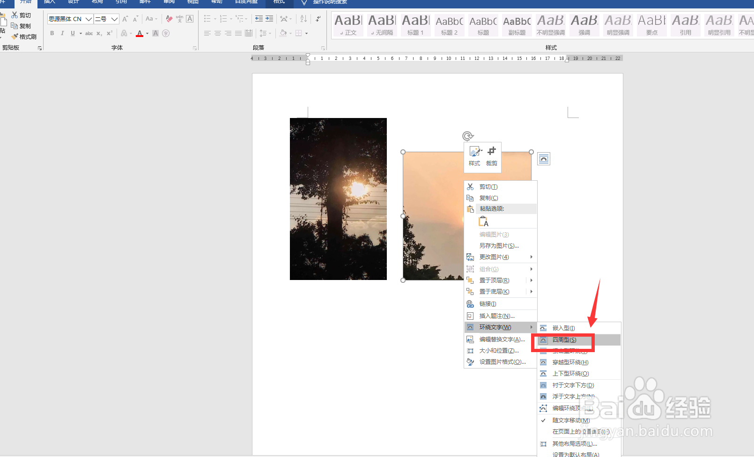Toggle strikethrough (abc) formatting
Image resolution: width=754 pixels, height=457 pixels.
pyautogui.click(x=89, y=33)
